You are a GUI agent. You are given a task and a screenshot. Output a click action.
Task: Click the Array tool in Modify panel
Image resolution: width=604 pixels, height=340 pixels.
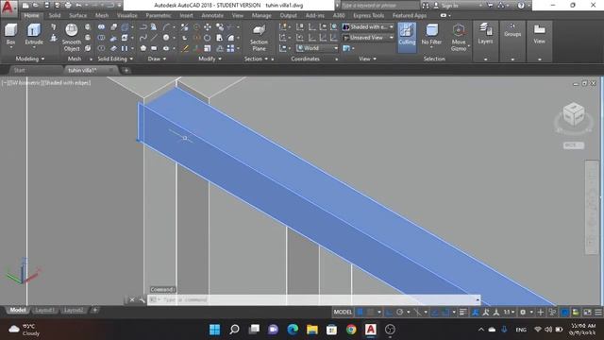pyautogui.click(x=230, y=48)
